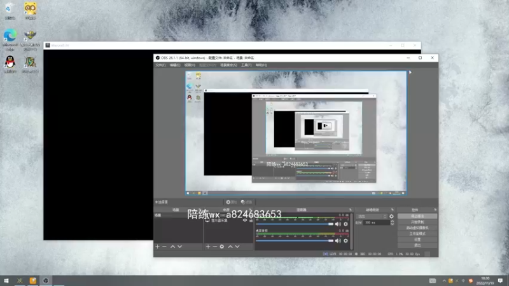509x286 pixels.
Task: Open the View menu in OBS
Action: pyautogui.click(x=190, y=65)
